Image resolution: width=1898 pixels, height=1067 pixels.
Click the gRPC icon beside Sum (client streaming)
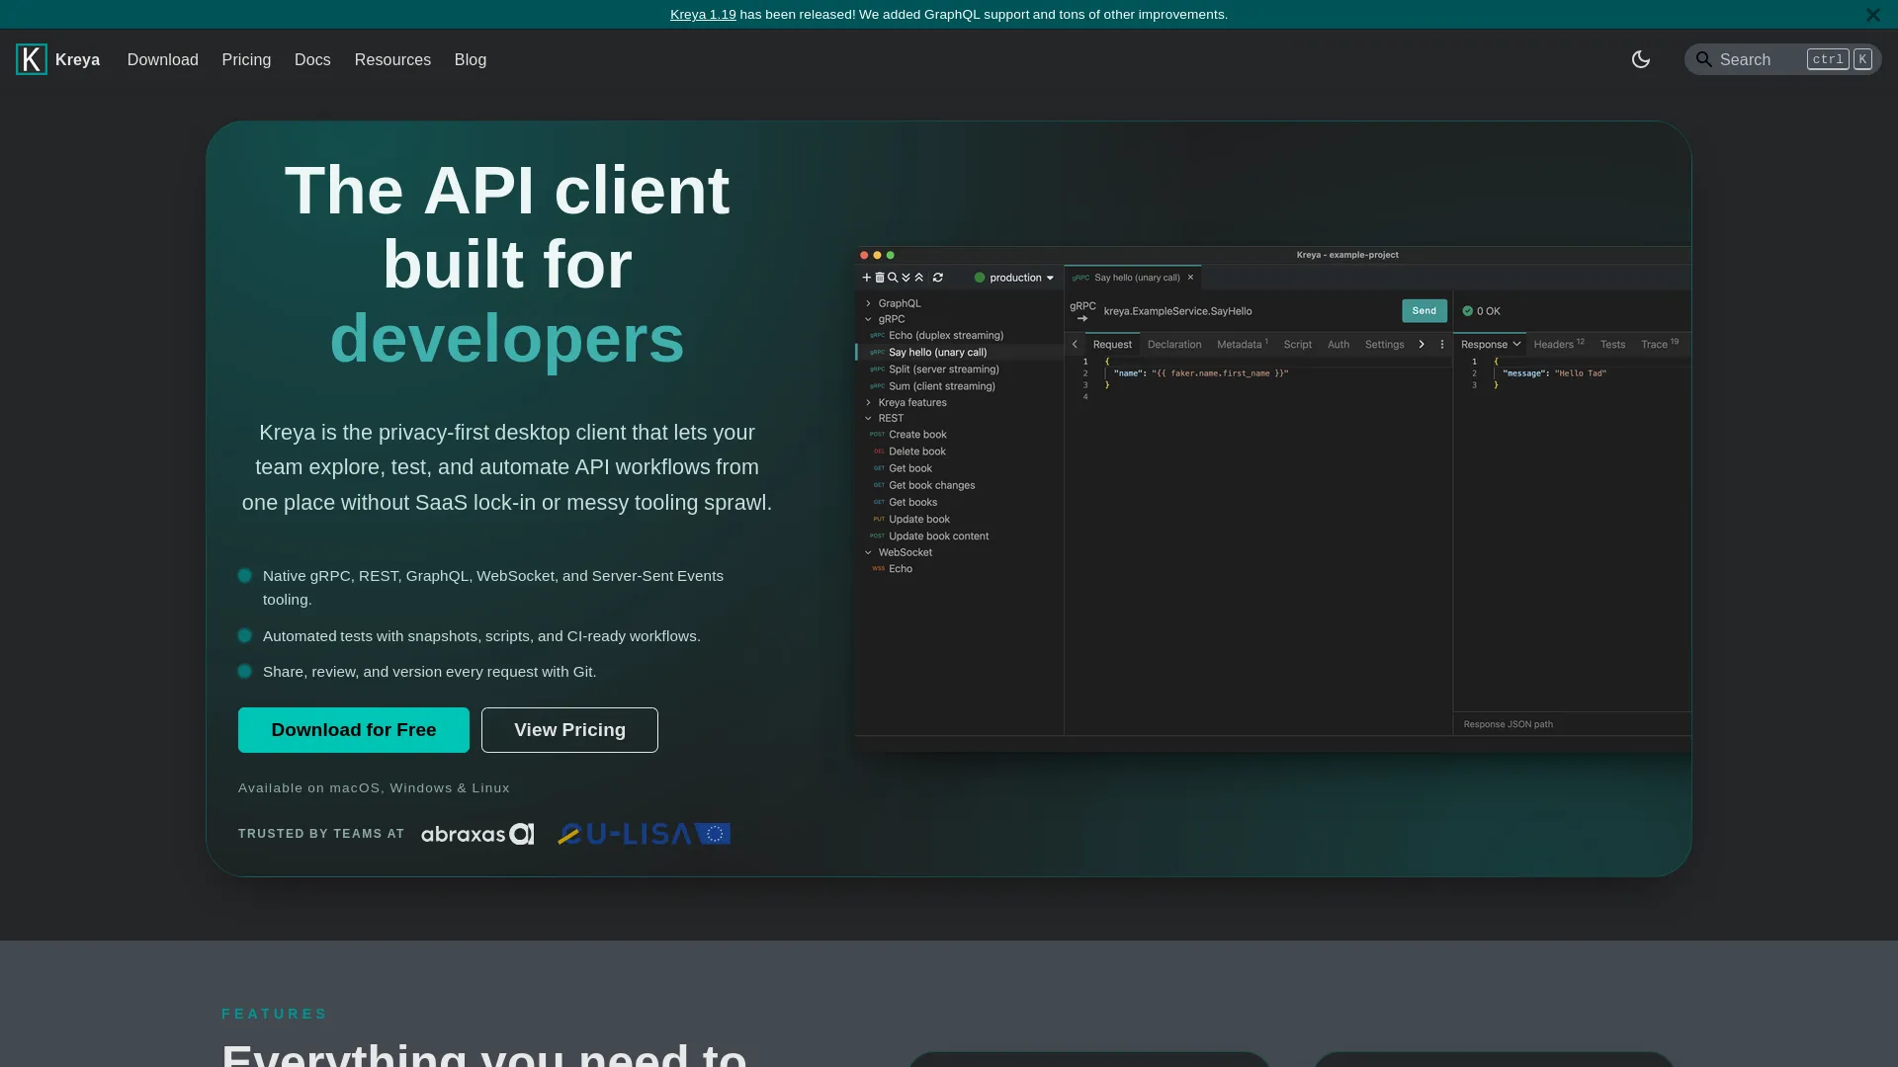(x=877, y=386)
